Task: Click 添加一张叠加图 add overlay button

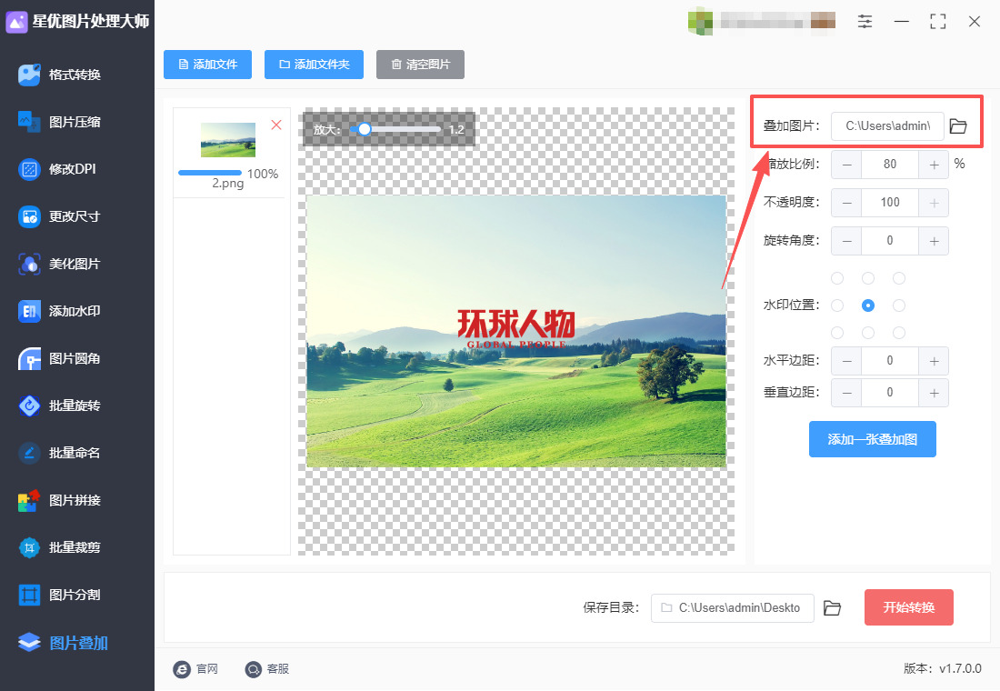Action: [x=873, y=439]
